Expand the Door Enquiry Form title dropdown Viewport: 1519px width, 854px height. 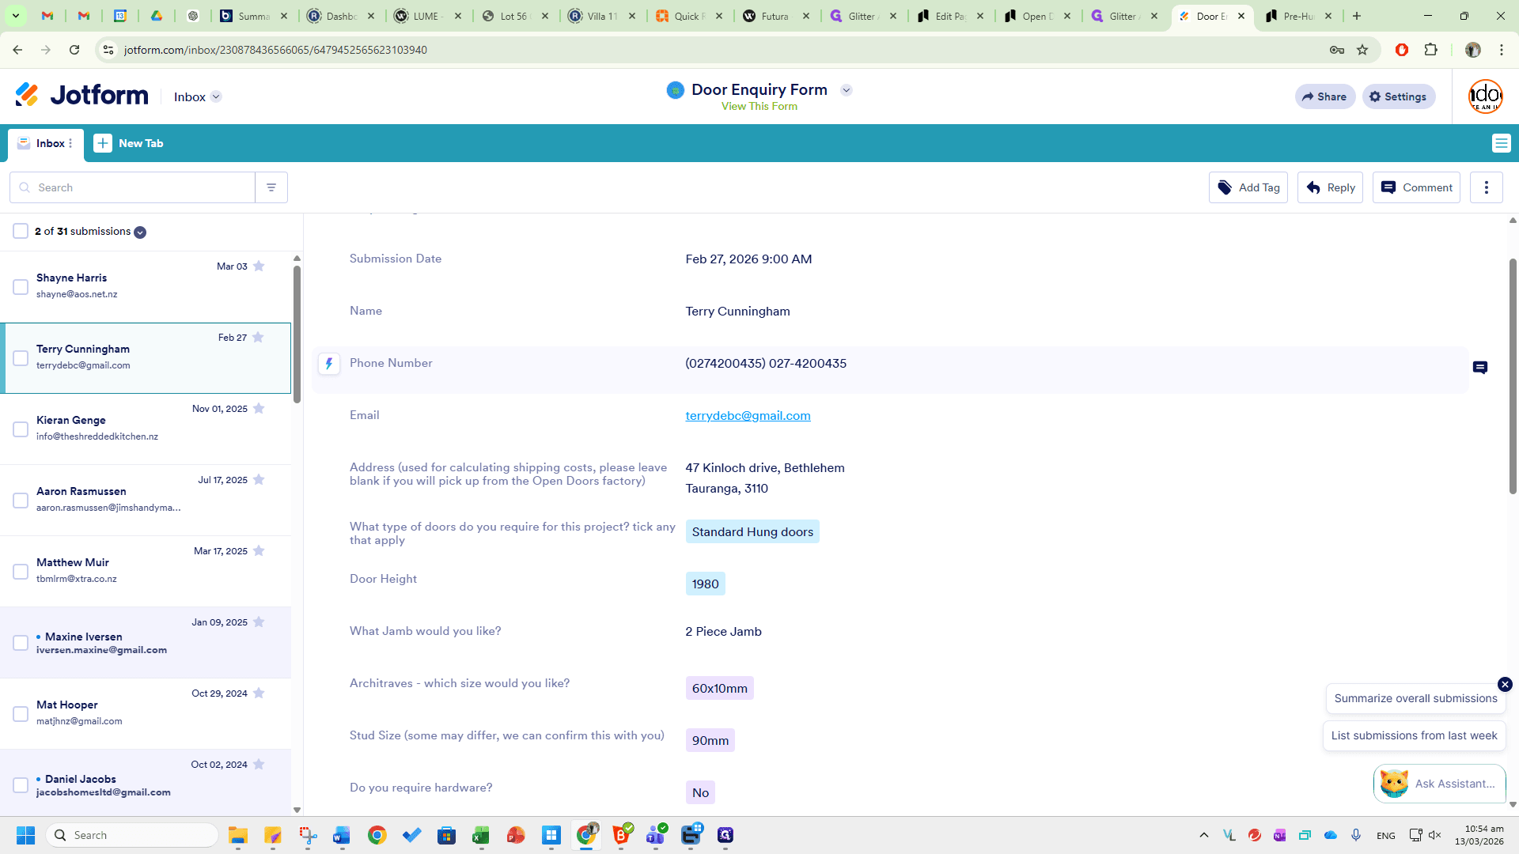tap(847, 90)
